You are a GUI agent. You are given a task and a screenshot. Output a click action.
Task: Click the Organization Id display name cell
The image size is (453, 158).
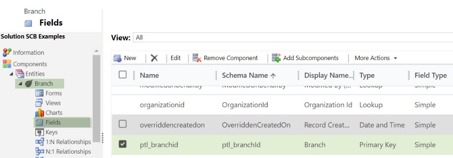[328, 105]
